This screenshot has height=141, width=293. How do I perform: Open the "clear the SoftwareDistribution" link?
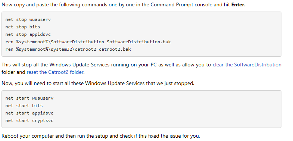click(247, 65)
